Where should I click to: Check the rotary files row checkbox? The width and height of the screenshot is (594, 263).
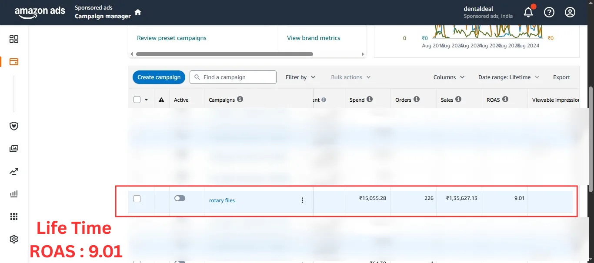(x=137, y=199)
